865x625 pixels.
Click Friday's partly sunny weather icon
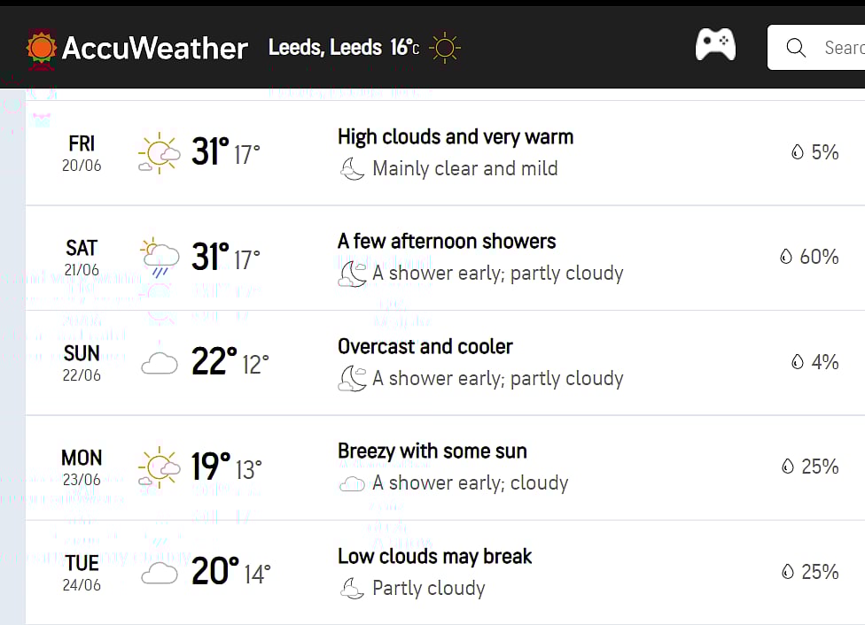160,151
